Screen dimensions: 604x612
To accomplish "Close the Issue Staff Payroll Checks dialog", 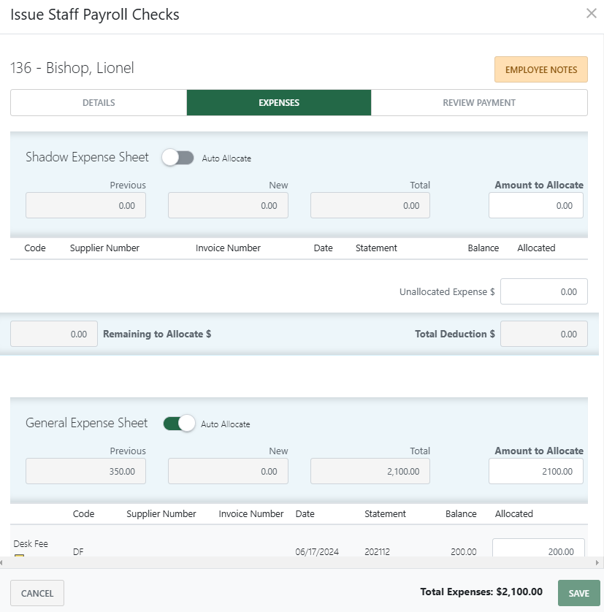I will tap(592, 13).
